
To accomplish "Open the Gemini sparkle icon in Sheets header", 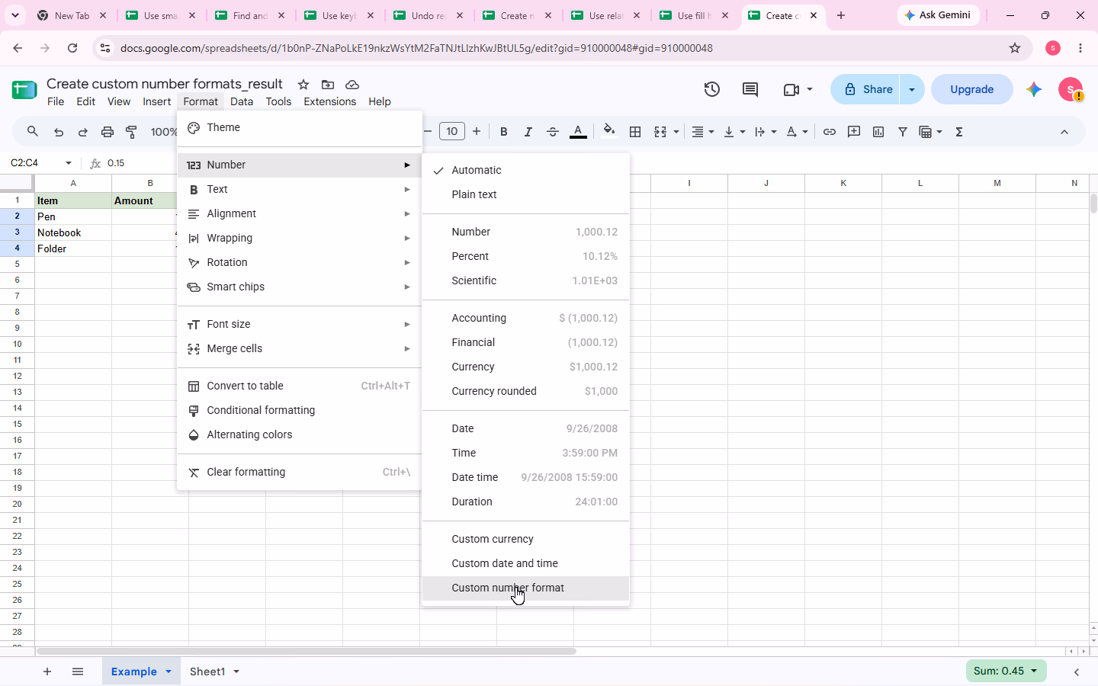I will click(x=1034, y=89).
